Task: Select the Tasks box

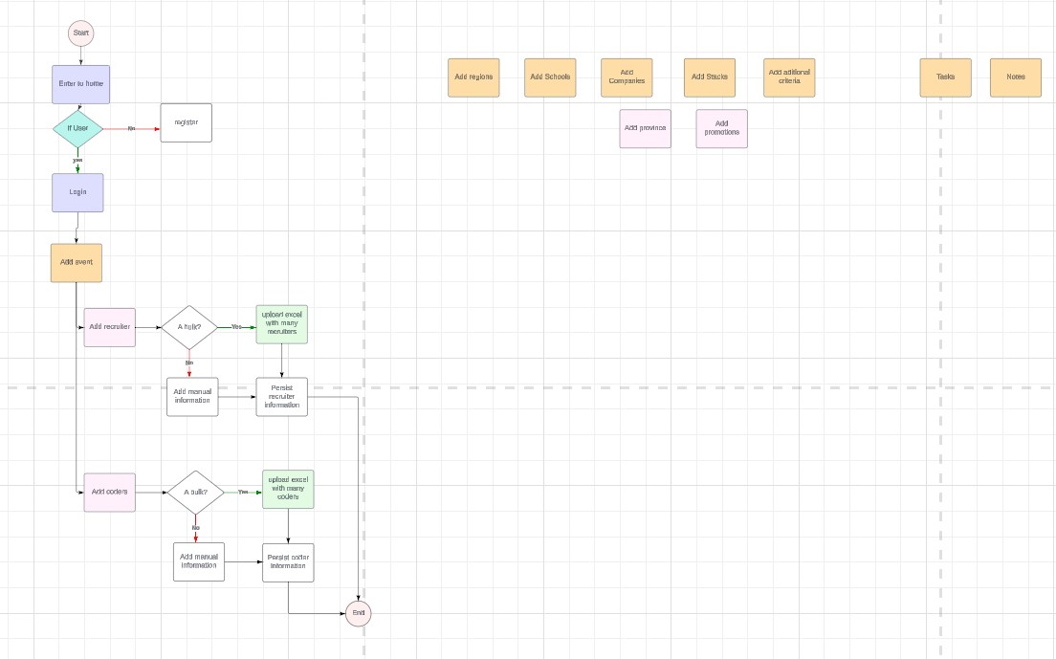Action: 945,77
